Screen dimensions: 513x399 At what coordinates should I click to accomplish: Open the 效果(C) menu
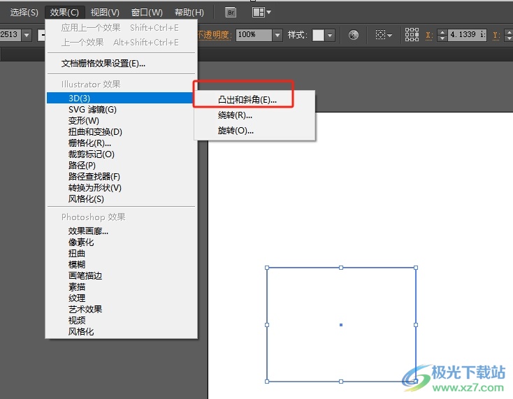click(64, 13)
